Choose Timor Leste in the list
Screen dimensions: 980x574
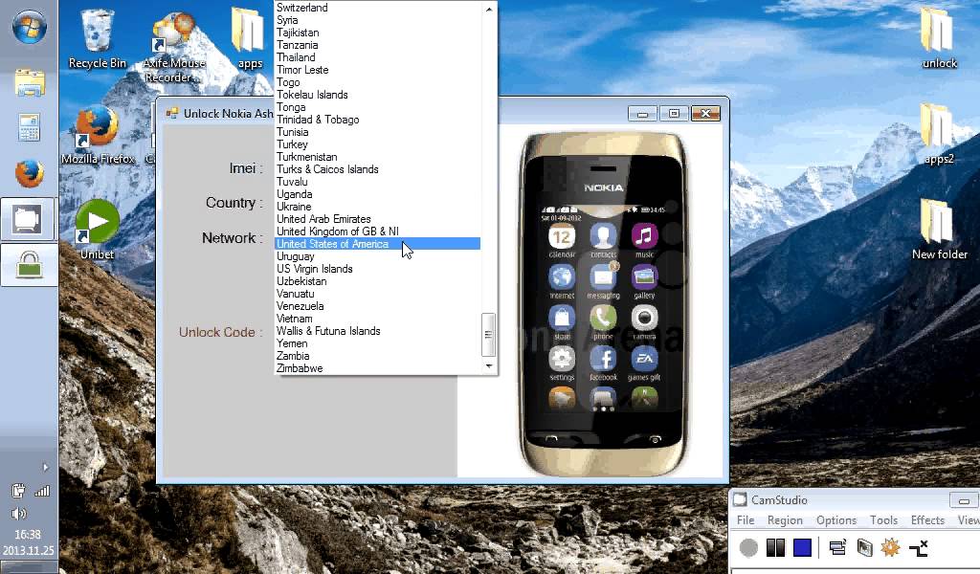[377, 70]
